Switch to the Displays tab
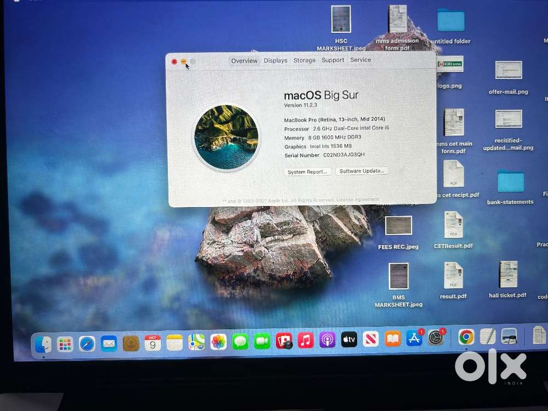Screen dimensions: 548x411 [275, 61]
